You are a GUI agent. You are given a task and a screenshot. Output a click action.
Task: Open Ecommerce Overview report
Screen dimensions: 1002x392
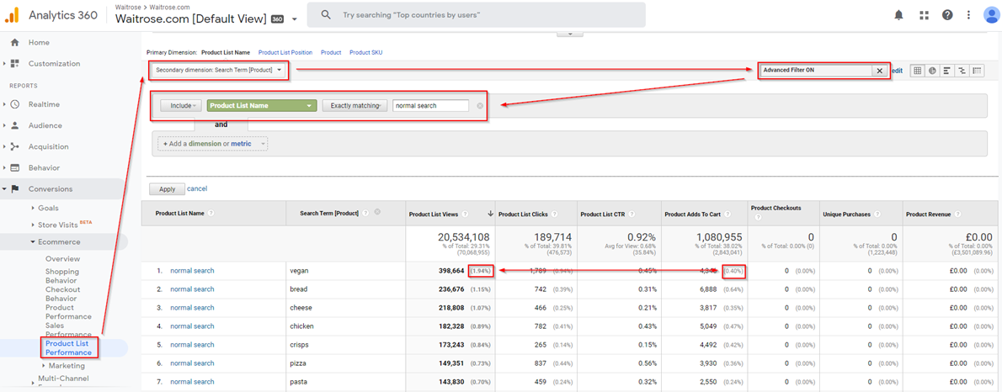tap(62, 258)
